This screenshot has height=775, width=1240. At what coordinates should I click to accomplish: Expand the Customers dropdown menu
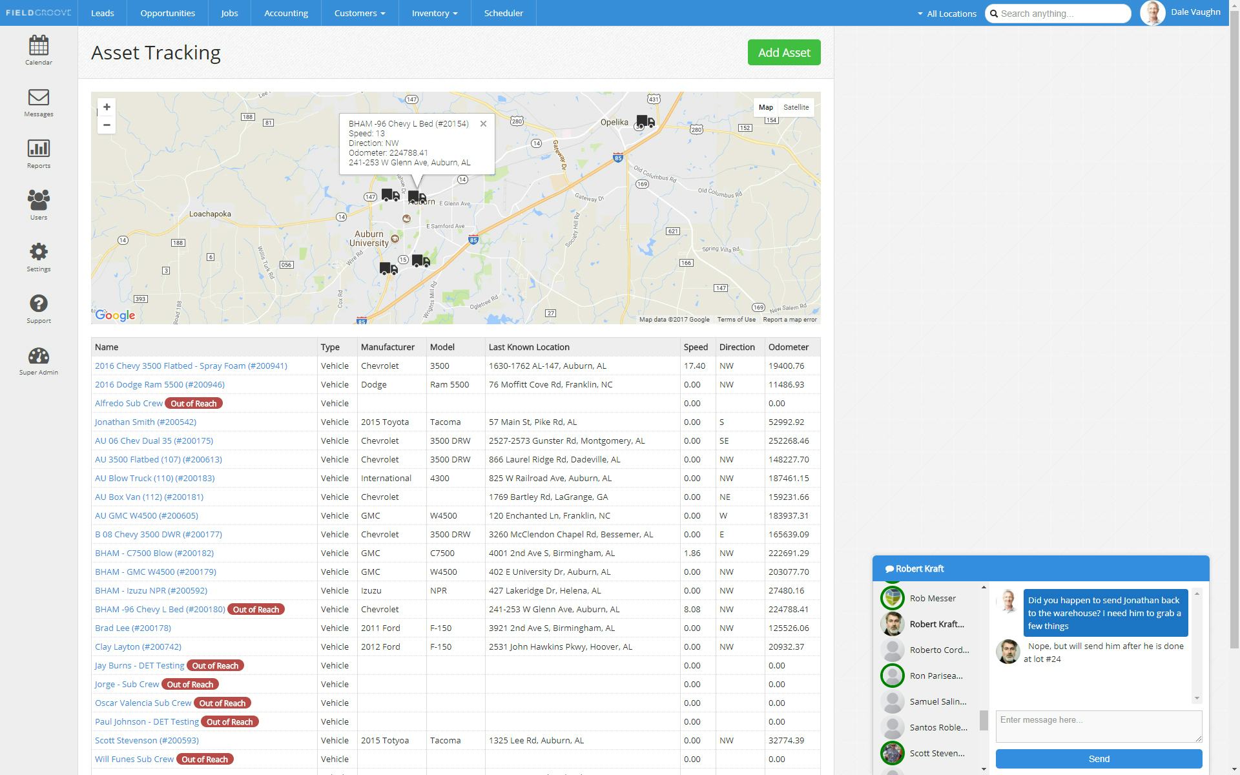coord(360,13)
